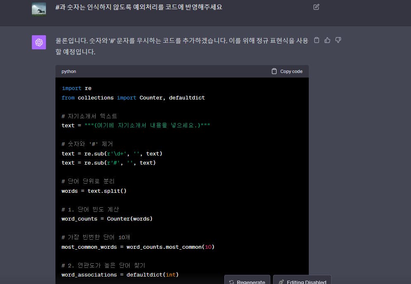Click the line 'import re'

click(x=77, y=88)
